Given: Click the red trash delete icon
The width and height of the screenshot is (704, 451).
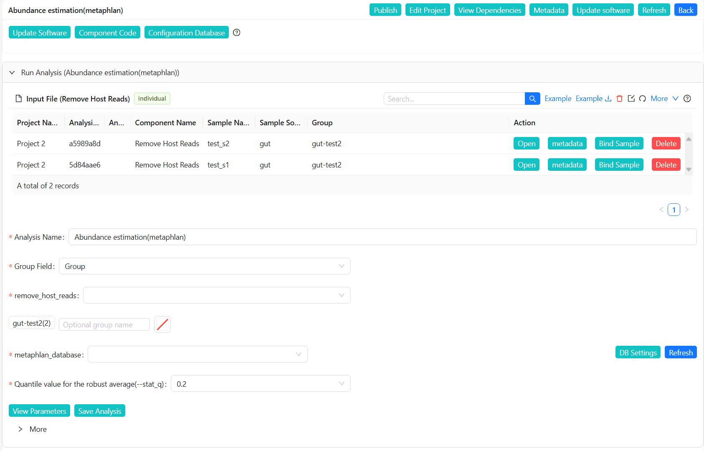Looking at the screenshot, I should tap(620, 99).
